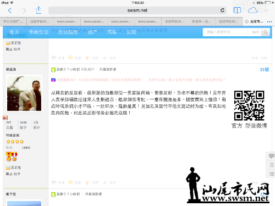Image resolution: width=275 pixels, height=206 pixels.
Task: Click 支持 up-arrow in the post above 21楼
Action: (x=92, y=58)
